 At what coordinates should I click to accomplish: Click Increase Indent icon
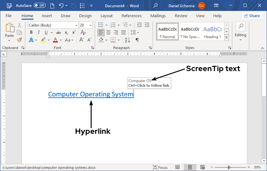(147, 25)
